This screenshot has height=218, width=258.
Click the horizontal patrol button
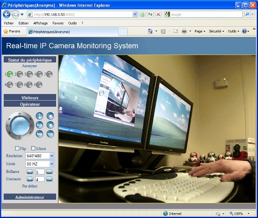pos(39,124)
